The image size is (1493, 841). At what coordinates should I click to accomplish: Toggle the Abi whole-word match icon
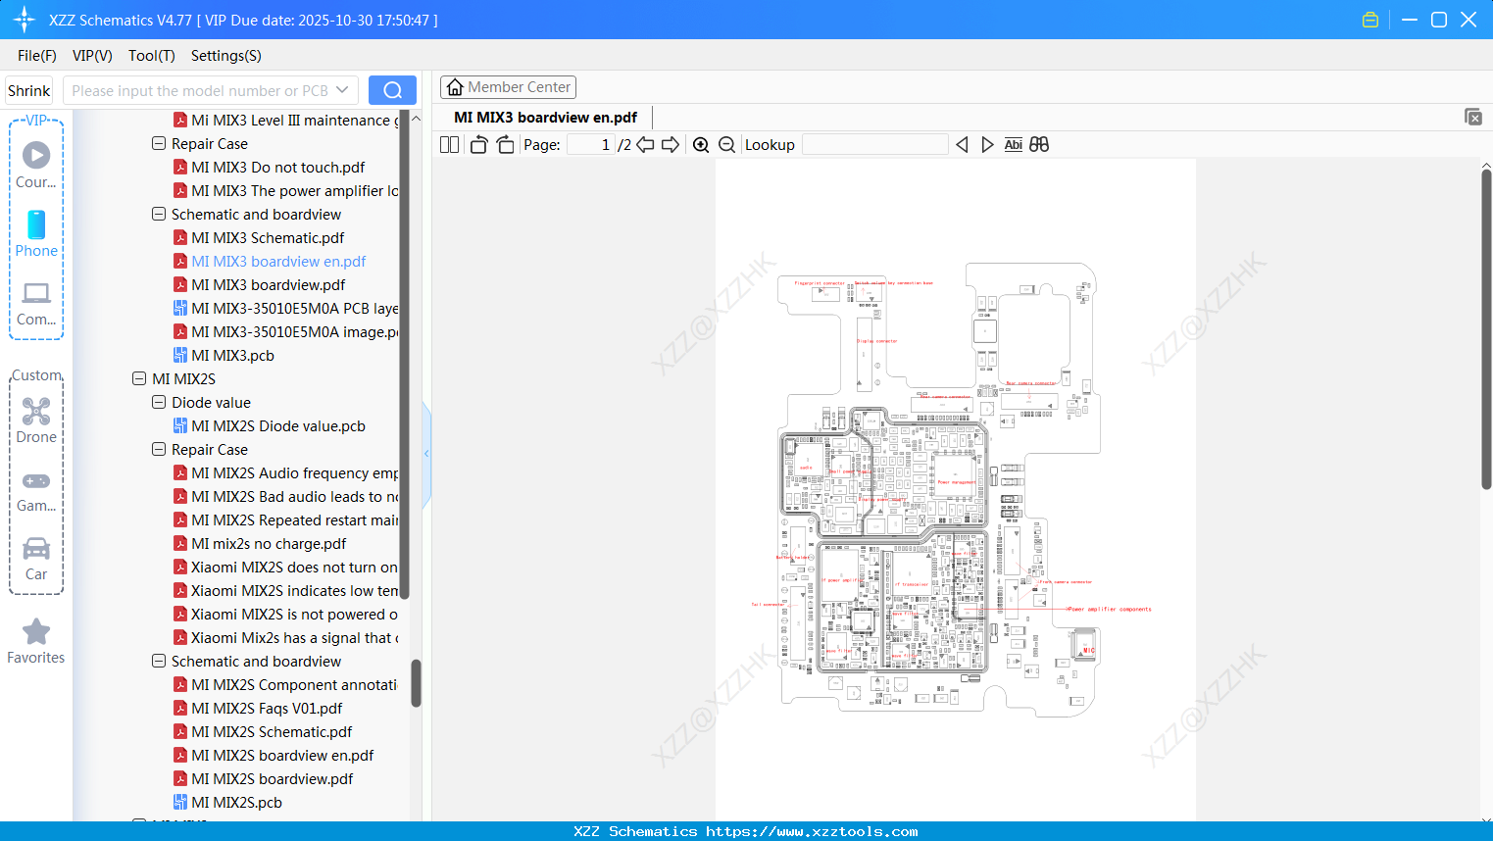(x=1014, y=145)
